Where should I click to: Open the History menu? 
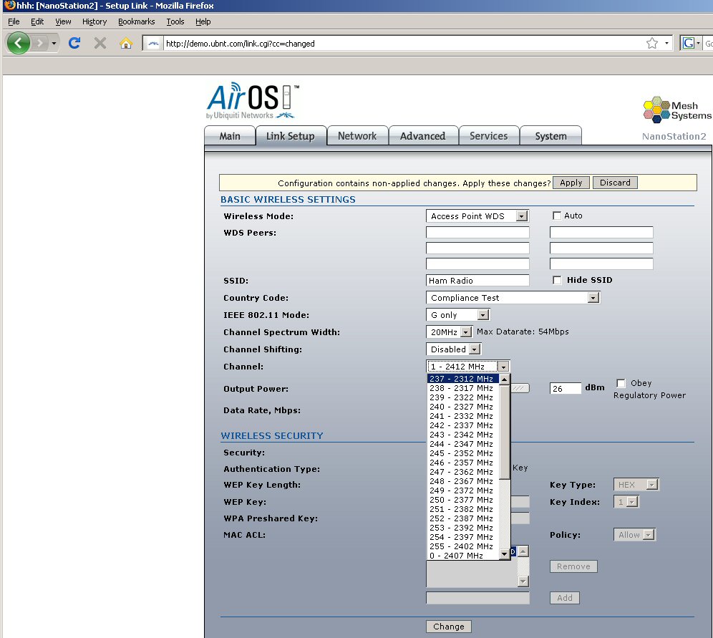94,21
